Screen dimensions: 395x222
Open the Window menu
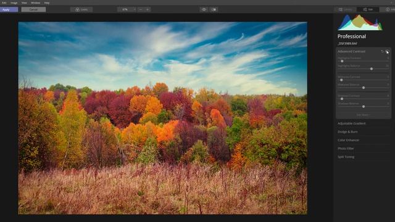click(x=36, y=2)
